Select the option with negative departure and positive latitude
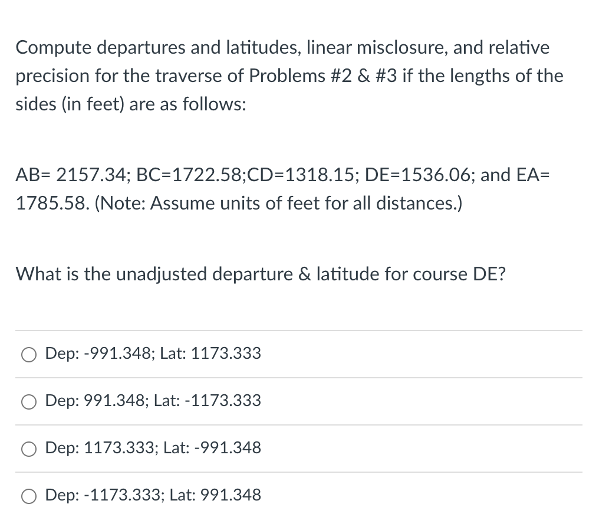 (x=28, y=354)
